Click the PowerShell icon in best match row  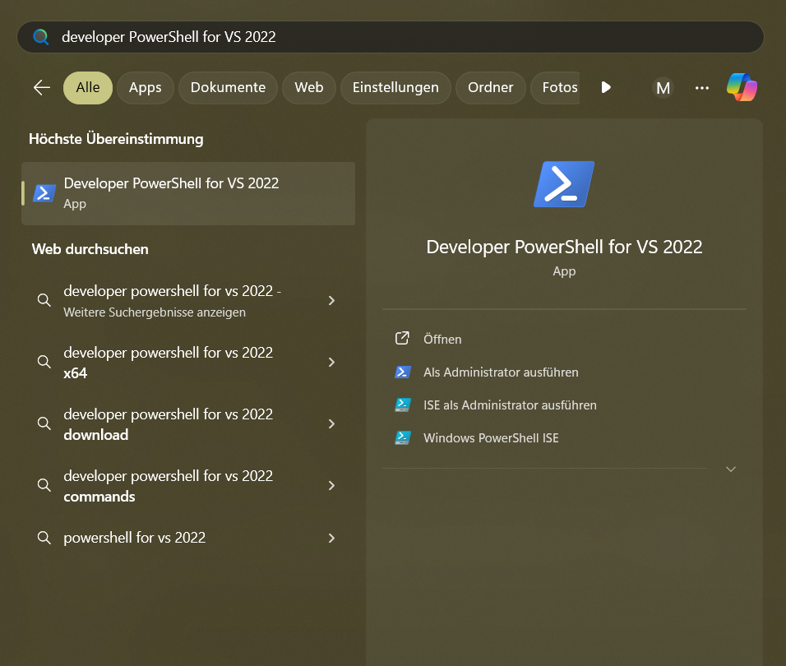pos(44,193)
